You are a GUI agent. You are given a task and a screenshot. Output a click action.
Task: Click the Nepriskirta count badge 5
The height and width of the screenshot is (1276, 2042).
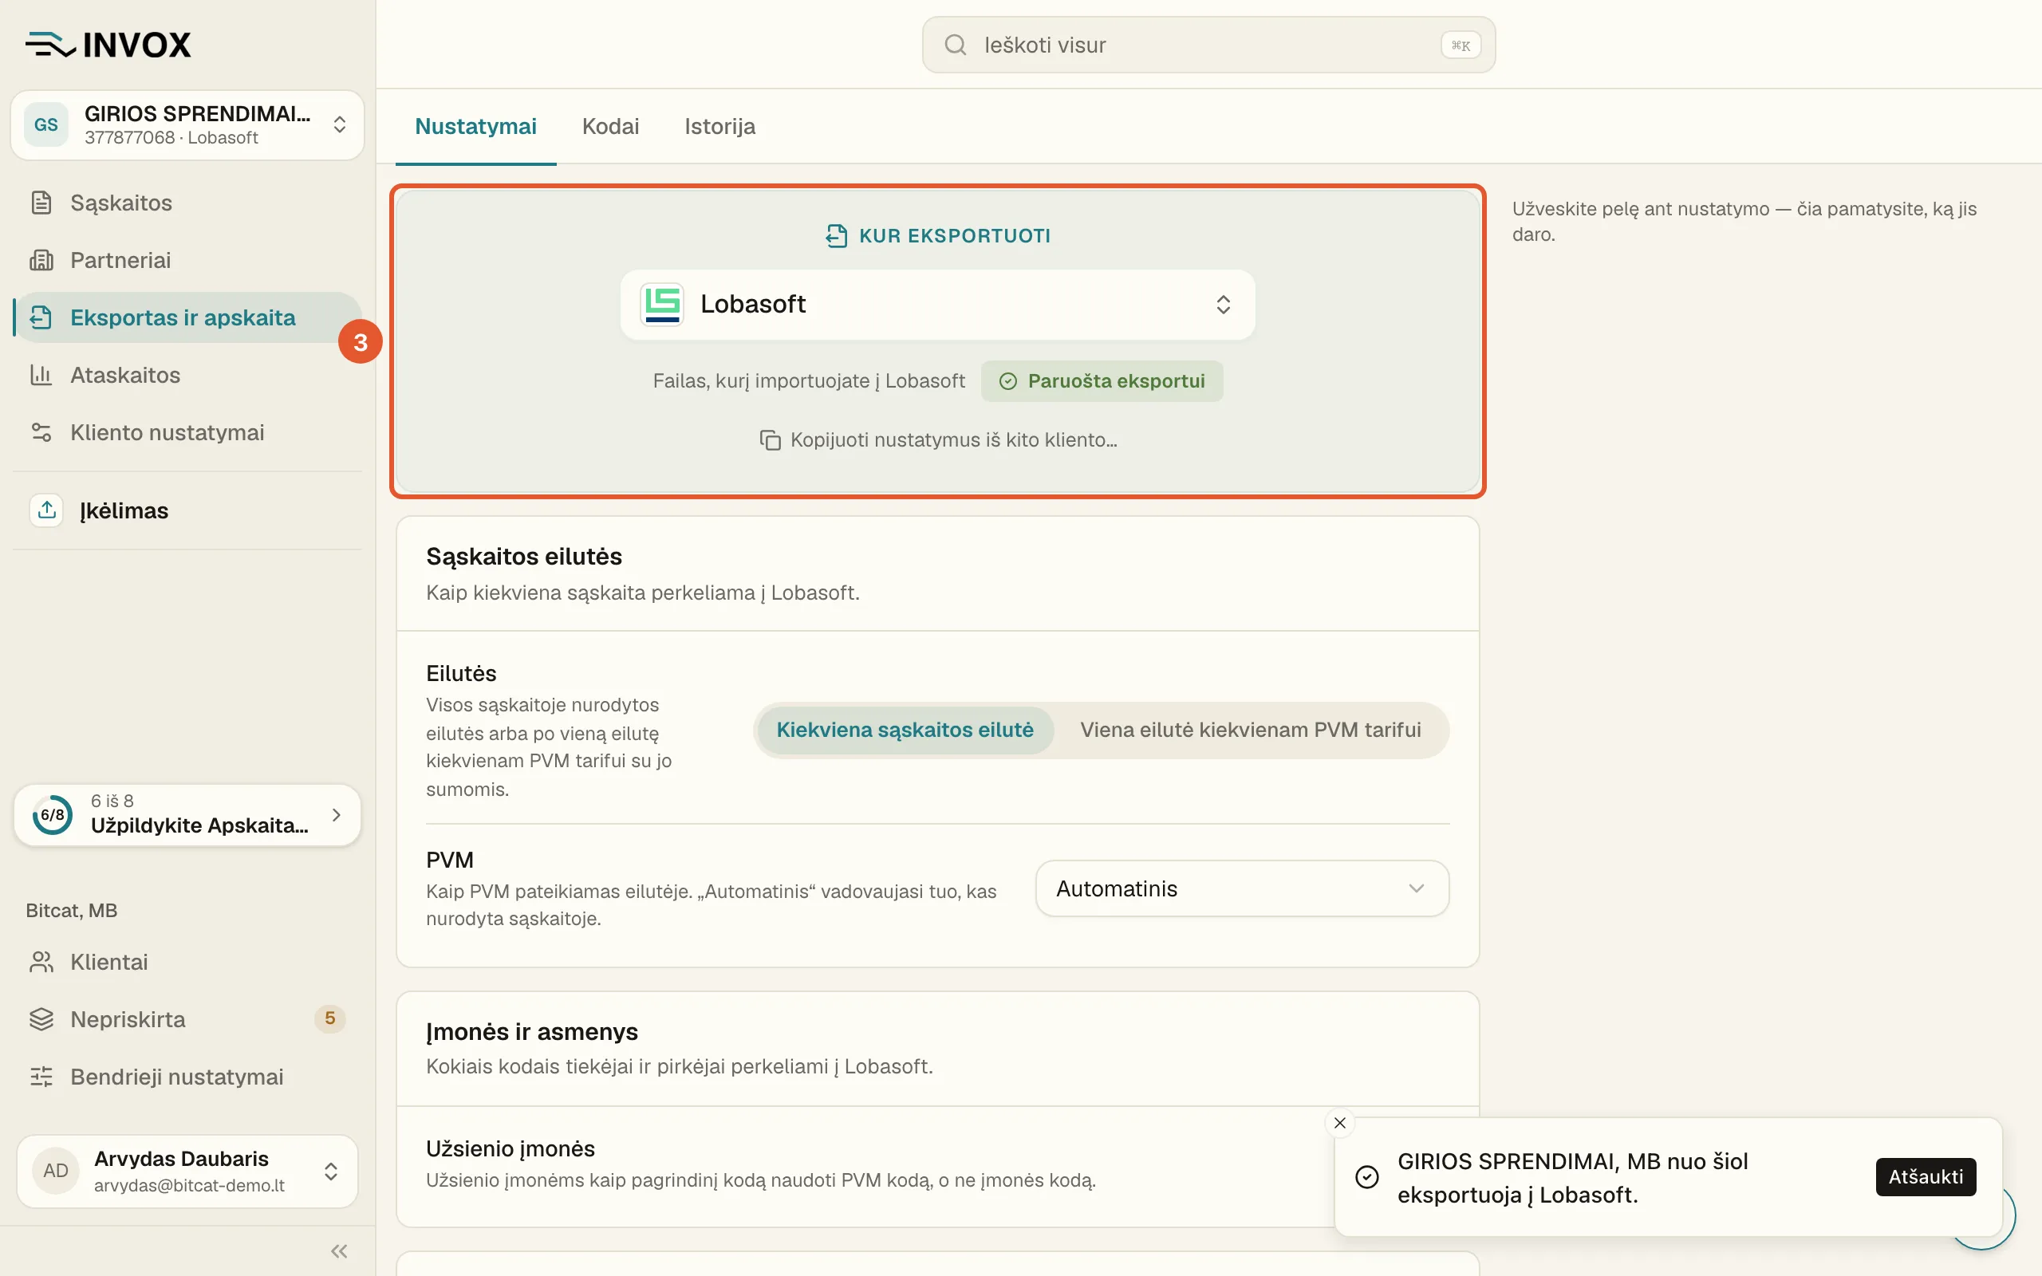[x=330, y=1019]
